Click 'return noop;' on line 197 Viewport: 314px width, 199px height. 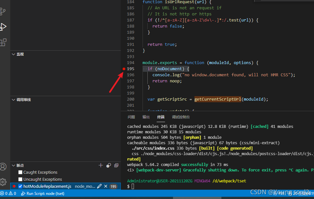tap(167, 81)
